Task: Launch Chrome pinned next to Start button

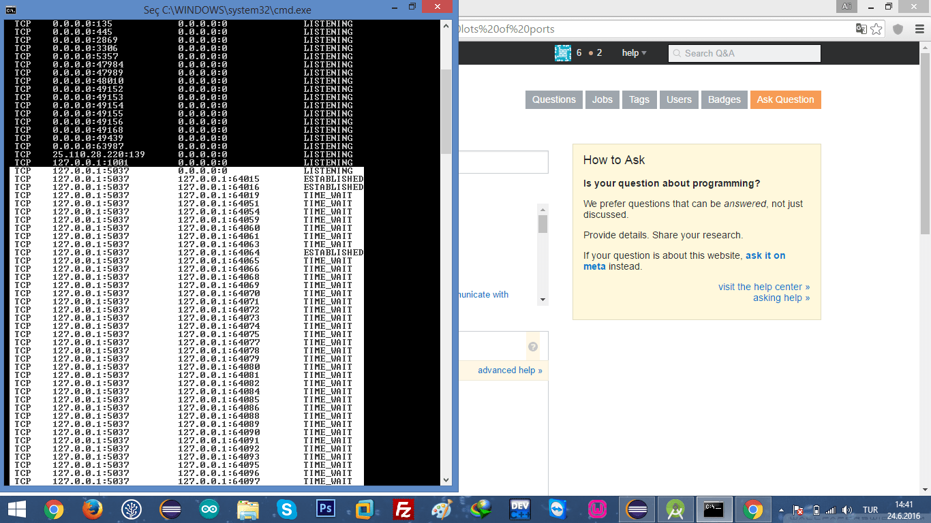Action: (x=54, y=509)
